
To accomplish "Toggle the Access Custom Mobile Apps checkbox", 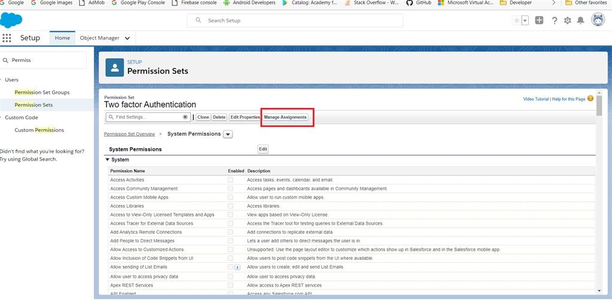I will (230, 198).
